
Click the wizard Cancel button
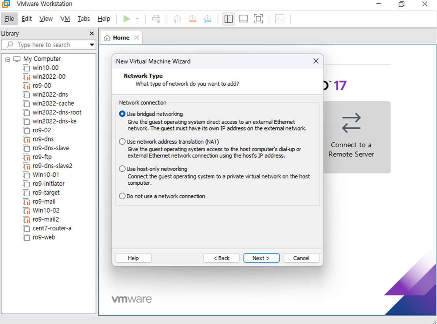[302, 258]
